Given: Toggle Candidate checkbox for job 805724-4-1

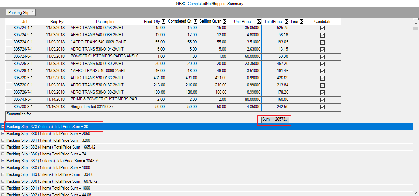Looking at the screenshot, I should pos(322,28).
